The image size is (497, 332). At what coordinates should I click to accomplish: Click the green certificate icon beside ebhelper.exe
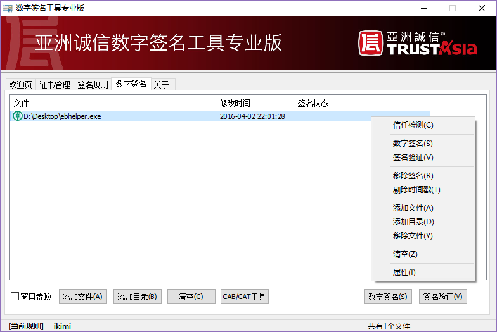tap(18, 116)
